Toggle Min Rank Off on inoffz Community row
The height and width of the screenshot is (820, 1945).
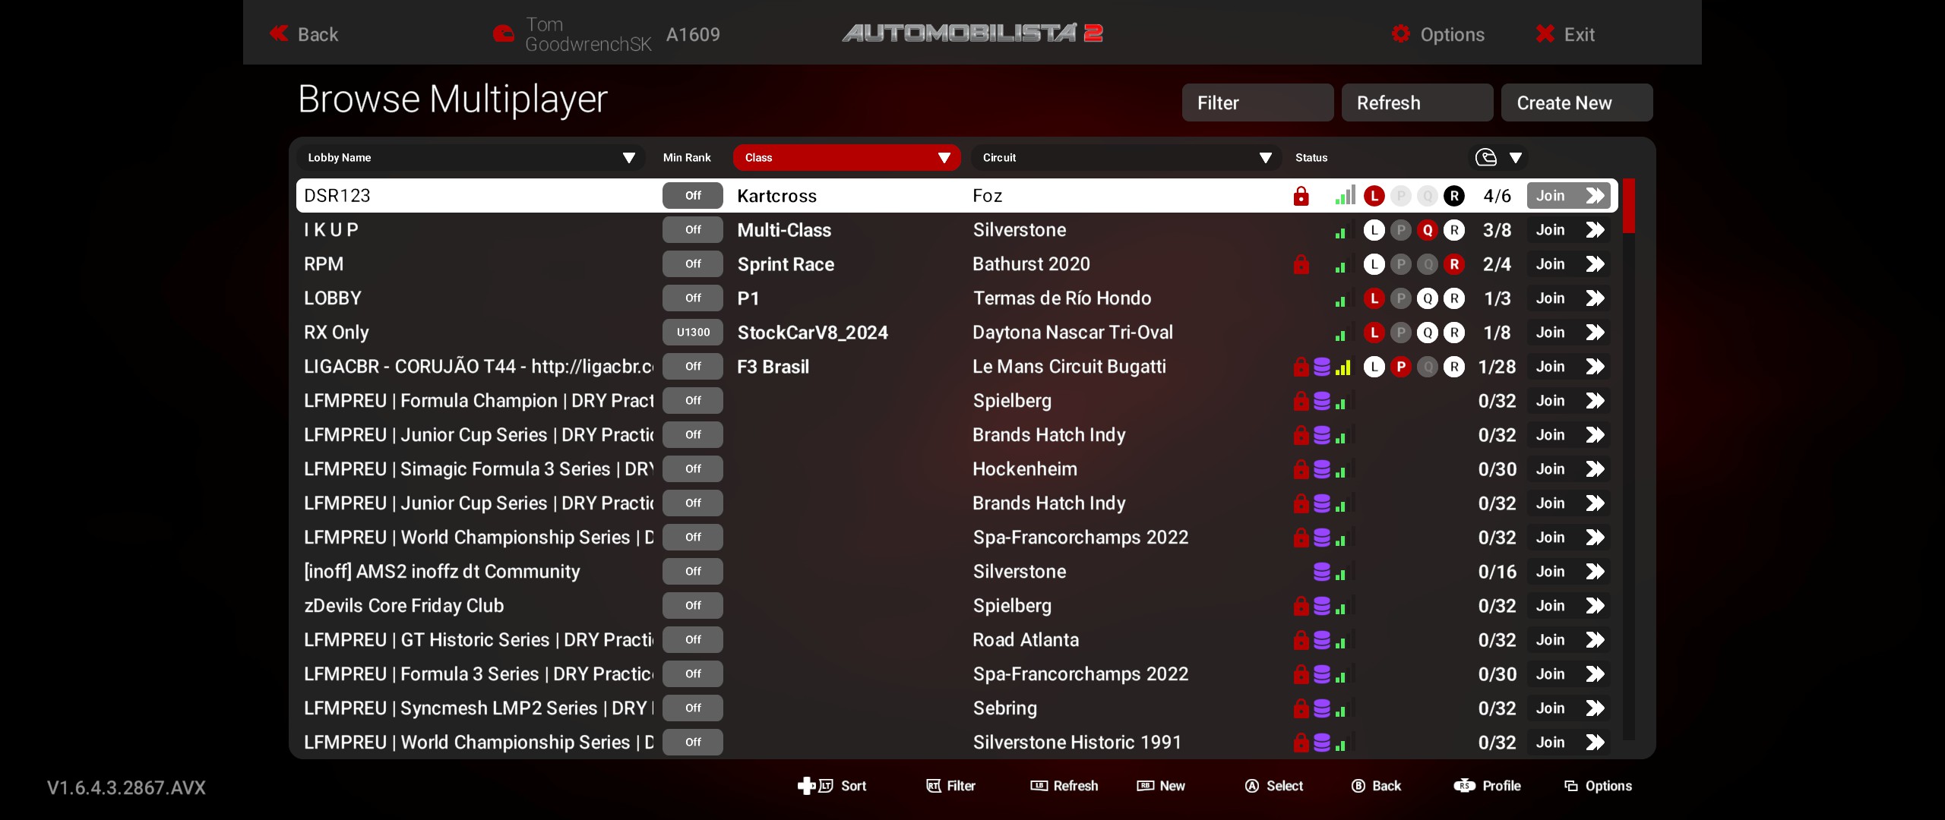(693, 572)
